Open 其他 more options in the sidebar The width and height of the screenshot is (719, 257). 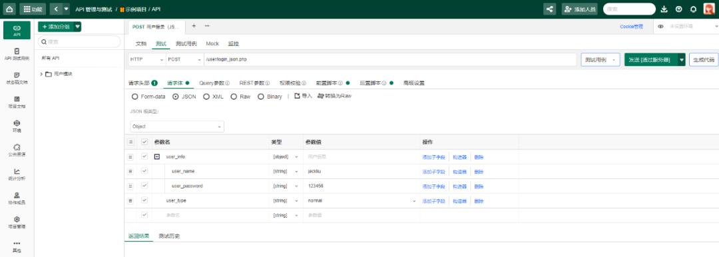pos(17,246)
